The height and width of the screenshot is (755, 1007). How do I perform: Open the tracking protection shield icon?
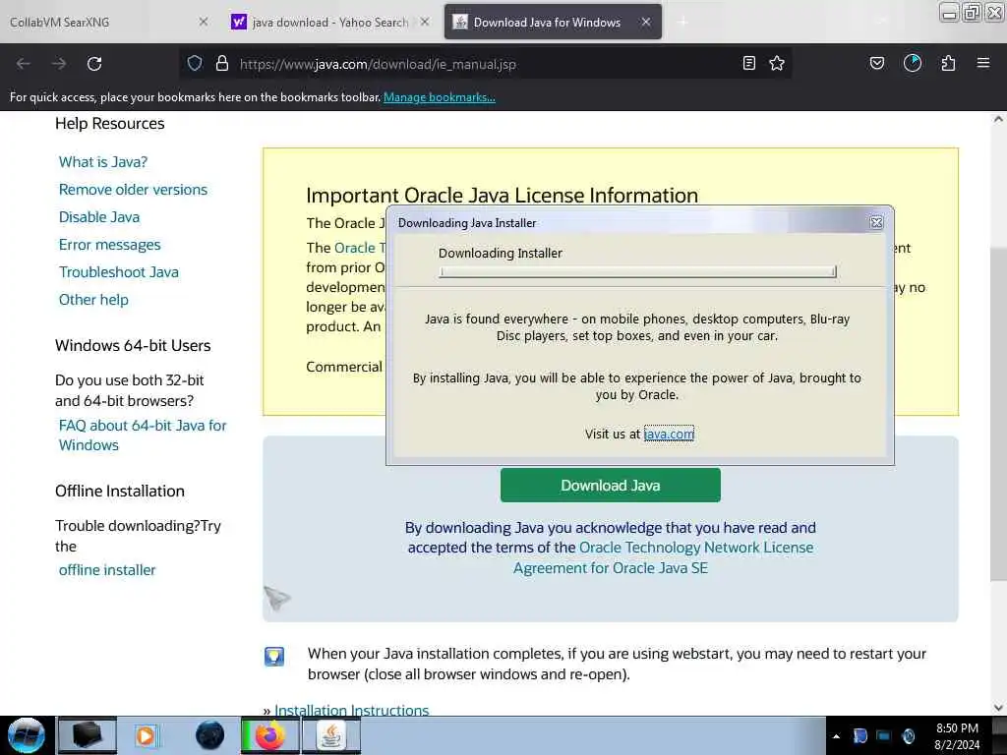tap(195, 63)
